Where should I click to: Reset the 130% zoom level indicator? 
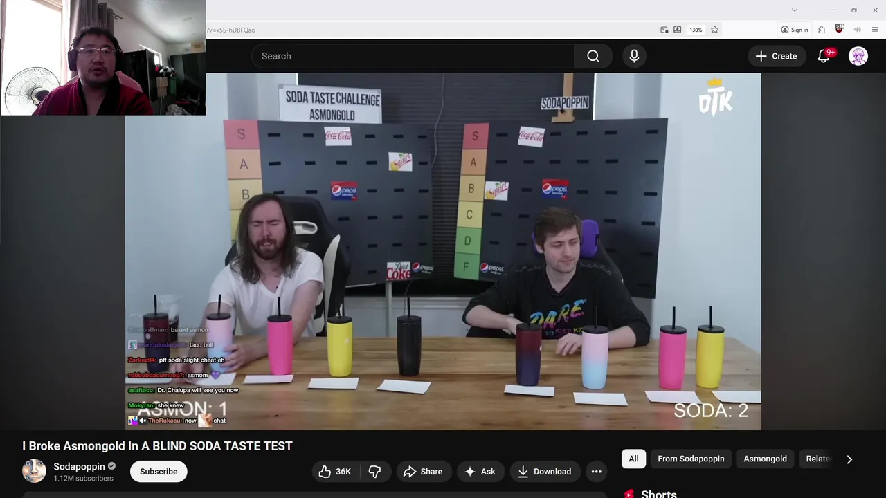696,30
